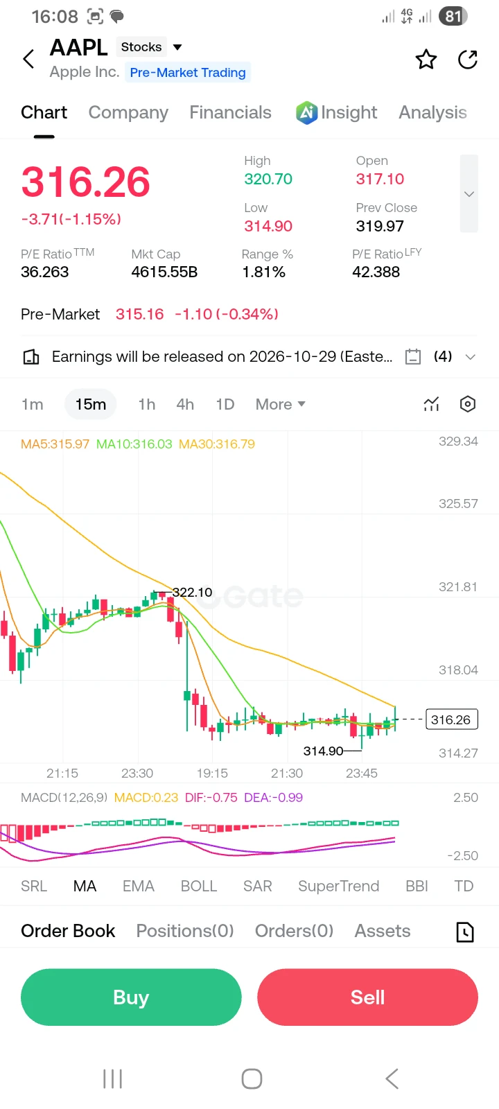
Task: Open the share icon
Action: tap(469, 60)
